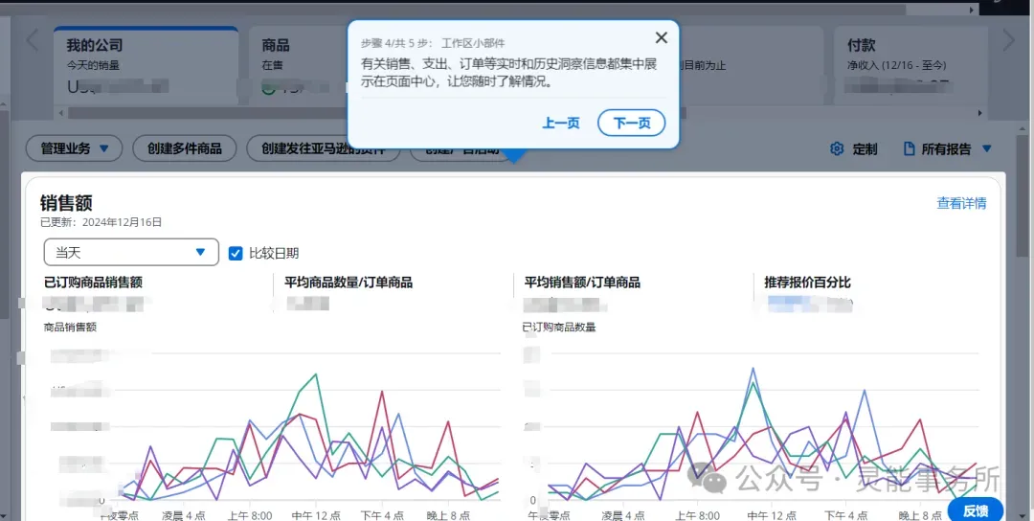The image size is (1034, 521).
Task: Select the 付款 card
Action: pyautogui.click(x=910, y=66)
